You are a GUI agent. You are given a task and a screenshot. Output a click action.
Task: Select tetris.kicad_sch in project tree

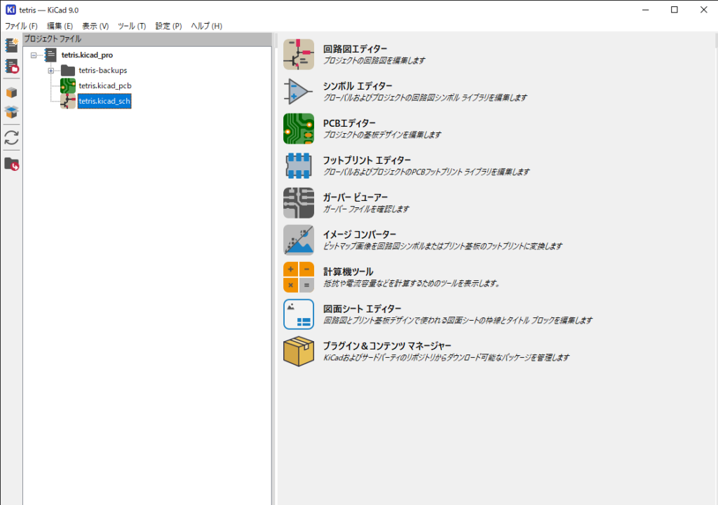coord(104,101)
